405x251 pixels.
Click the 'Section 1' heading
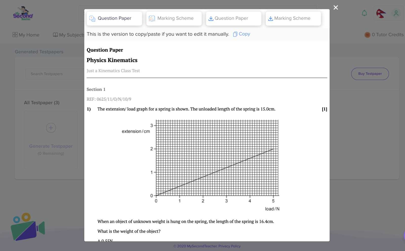coord(96,89)
